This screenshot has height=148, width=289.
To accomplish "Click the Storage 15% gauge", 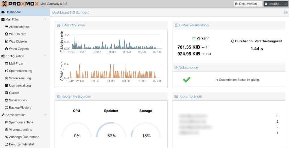I will click(146, 130).
